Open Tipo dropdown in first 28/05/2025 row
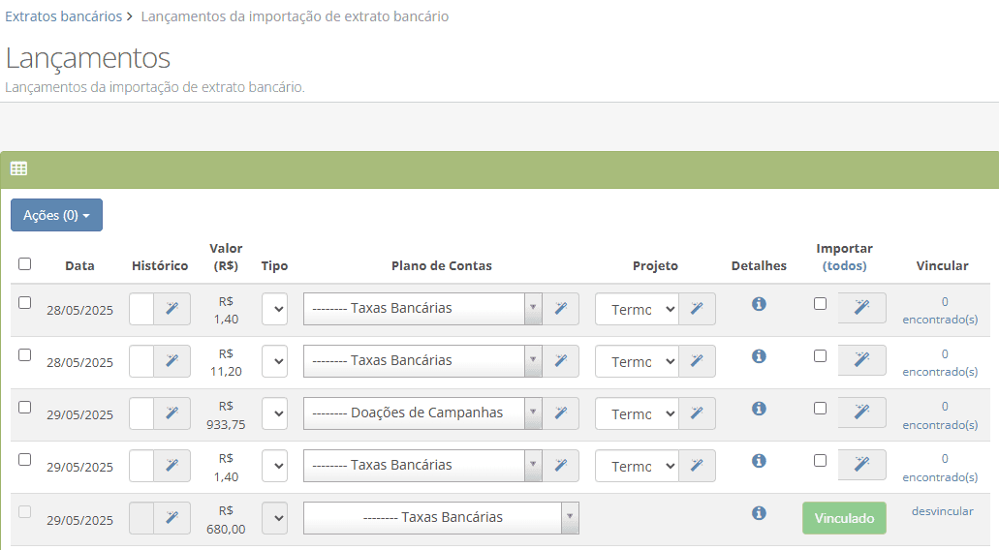This screenshot has height=550, width=999. (x=274, y=309)
